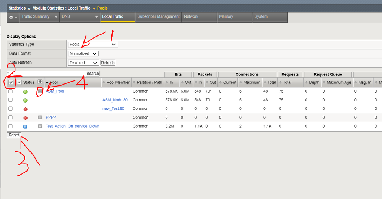Click green status icon of ASM_Pool
Screen dimensions: 382x199
pos(26,91)
